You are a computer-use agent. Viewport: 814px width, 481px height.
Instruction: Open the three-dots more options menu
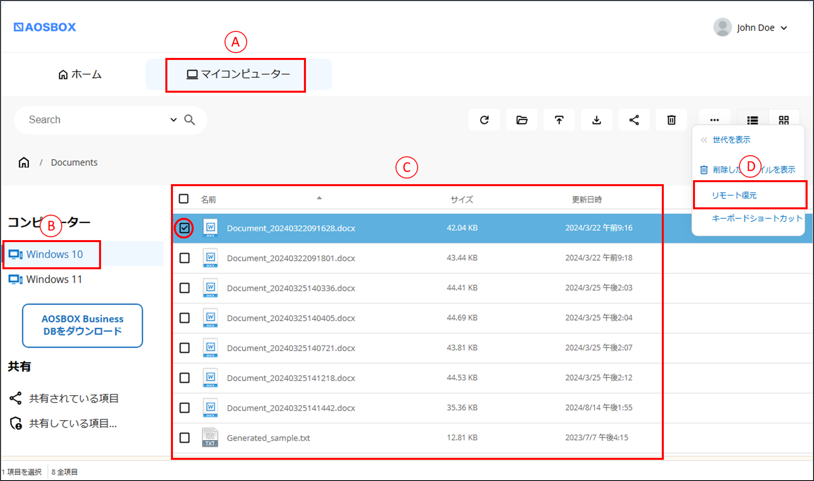(715, 120)
